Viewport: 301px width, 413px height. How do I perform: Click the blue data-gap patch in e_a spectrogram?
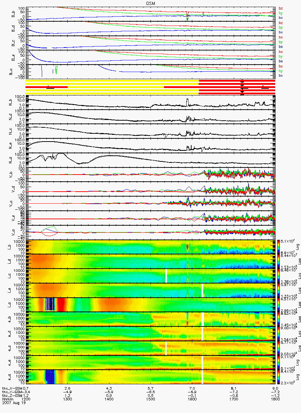coord(50,377)
